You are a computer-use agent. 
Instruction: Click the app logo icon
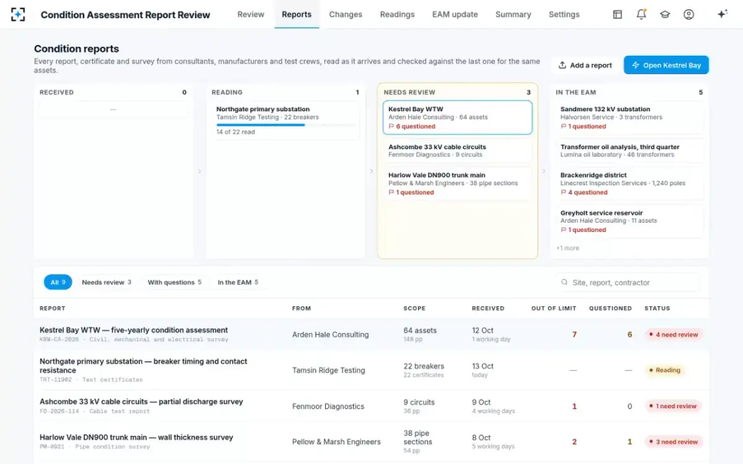[x=18, y=14]
